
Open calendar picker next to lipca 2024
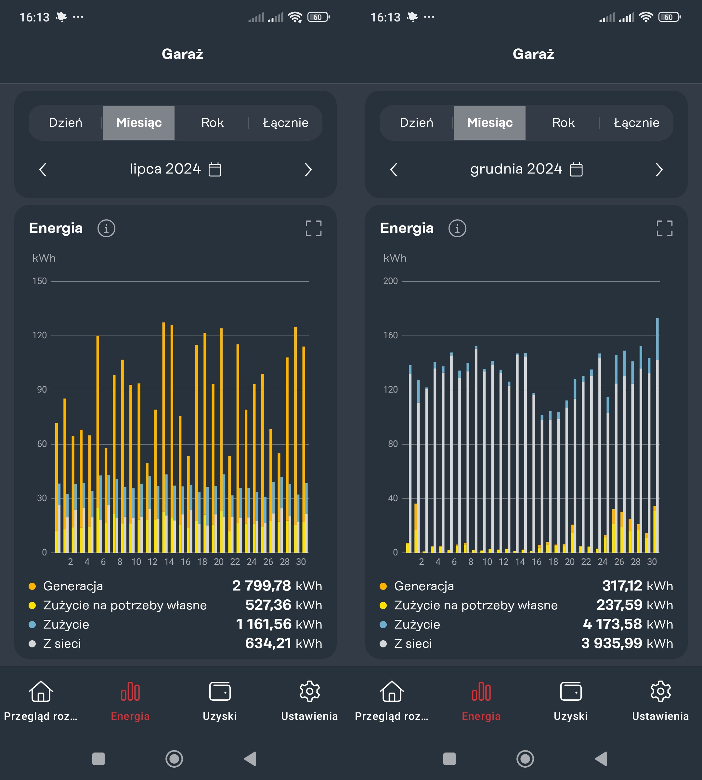pos(215,169)
